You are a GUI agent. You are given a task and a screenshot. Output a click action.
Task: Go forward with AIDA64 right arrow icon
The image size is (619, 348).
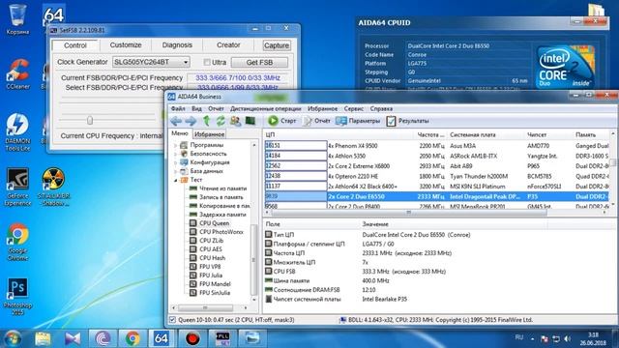point(191,121)
